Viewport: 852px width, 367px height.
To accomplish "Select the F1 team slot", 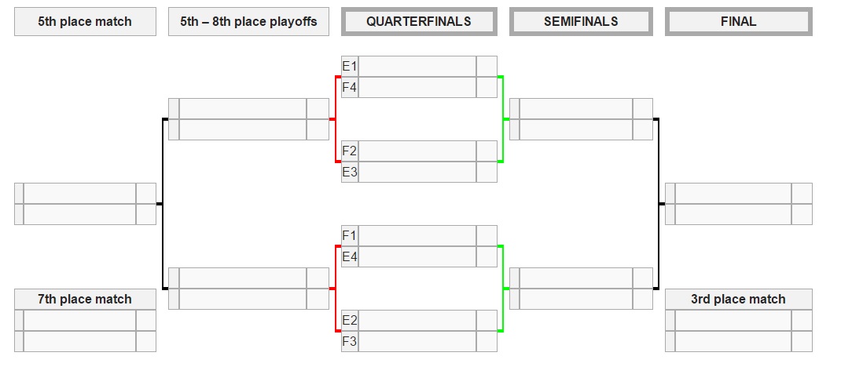I will (417, 236).
